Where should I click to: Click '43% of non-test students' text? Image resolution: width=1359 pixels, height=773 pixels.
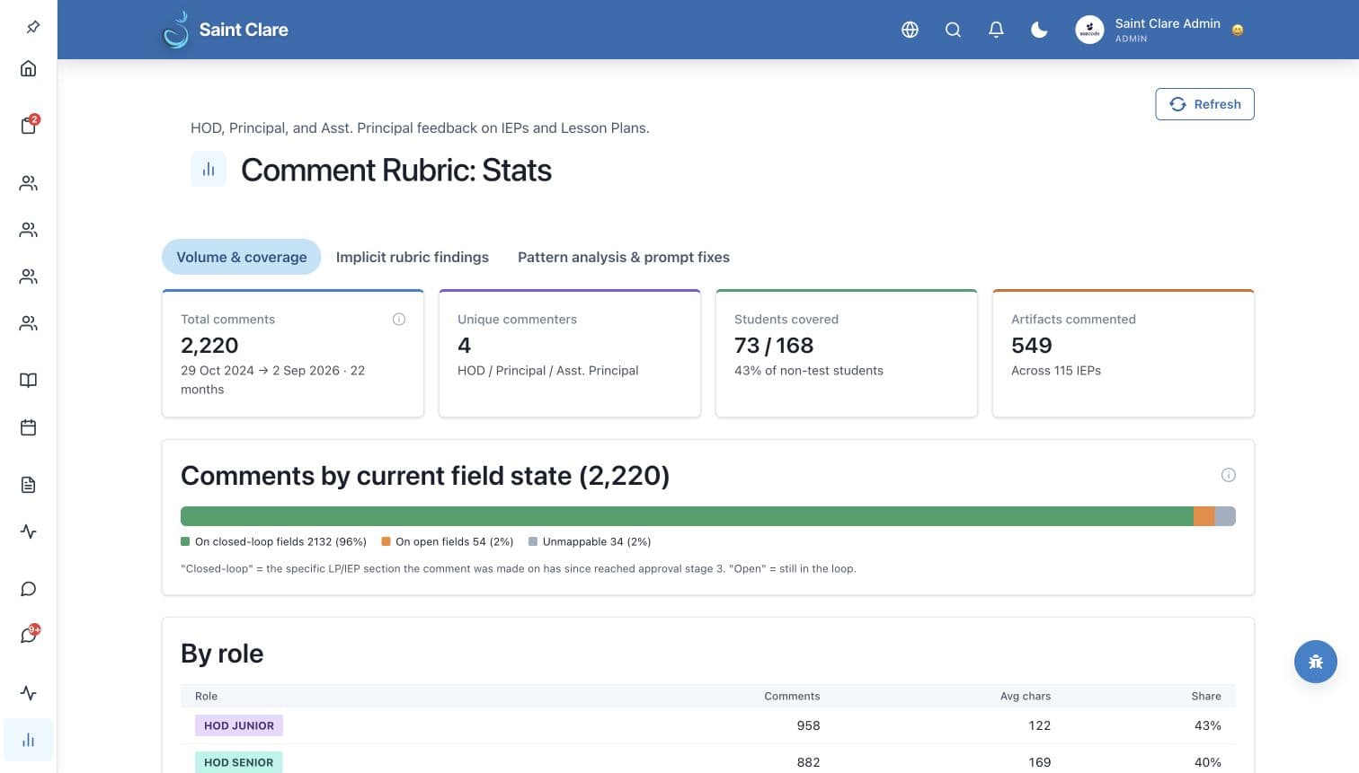[x=809, y=371]
